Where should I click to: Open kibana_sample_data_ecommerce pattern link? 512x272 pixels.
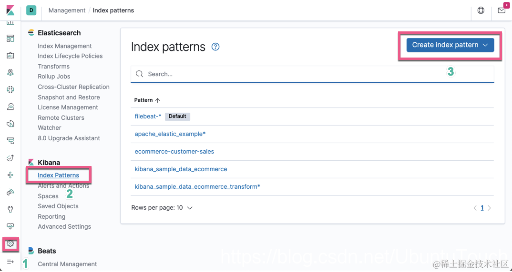coord(181,169)
